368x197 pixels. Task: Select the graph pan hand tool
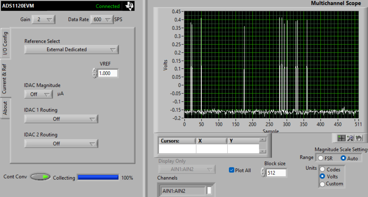click(x=359, y=138)
